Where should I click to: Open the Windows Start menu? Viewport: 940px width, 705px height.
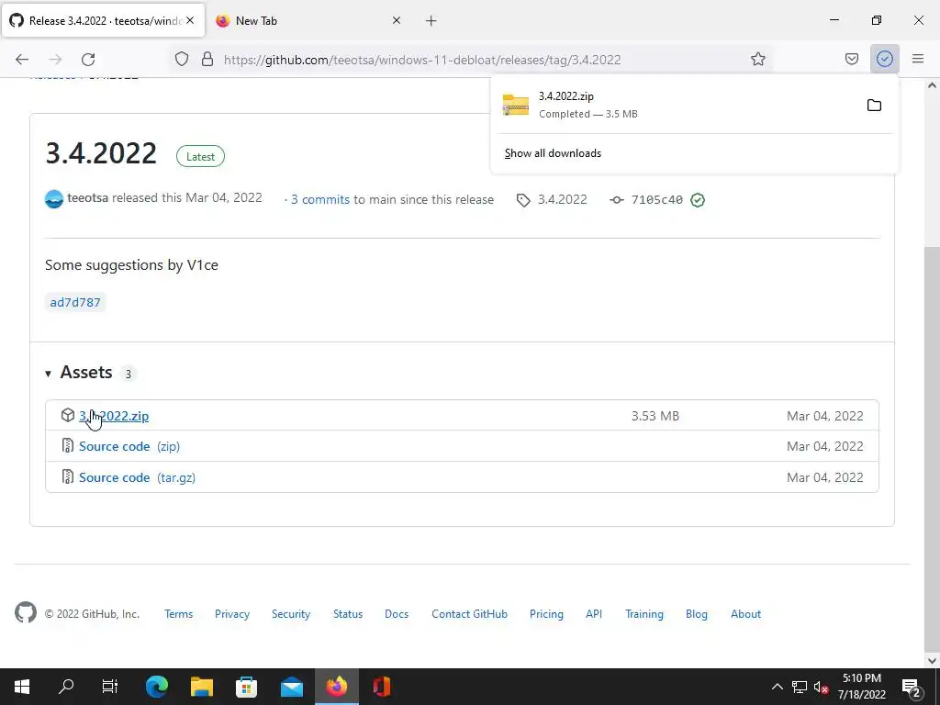(22, 687)
